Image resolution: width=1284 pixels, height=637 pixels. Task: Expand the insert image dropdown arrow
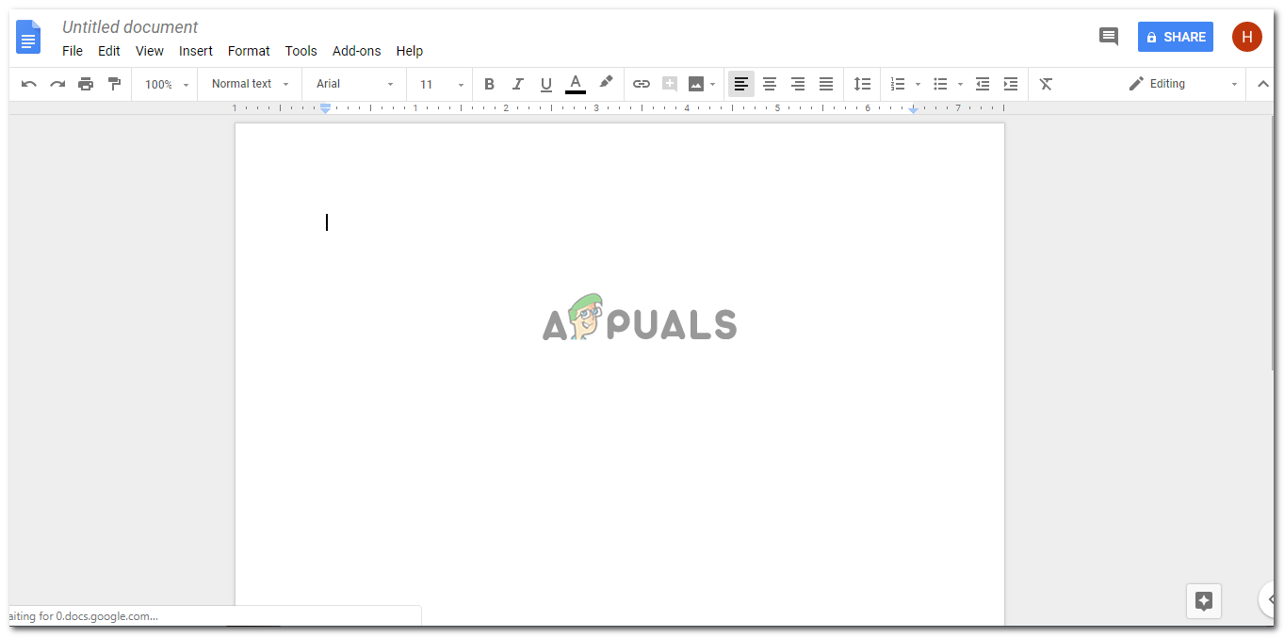coord(713,85)
